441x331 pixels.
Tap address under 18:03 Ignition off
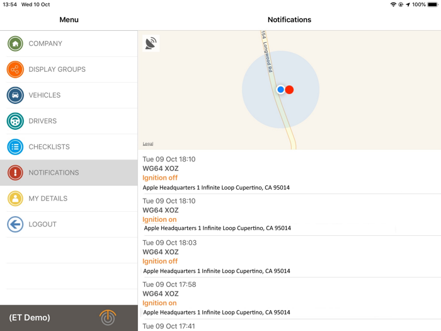tap(217, 271)
